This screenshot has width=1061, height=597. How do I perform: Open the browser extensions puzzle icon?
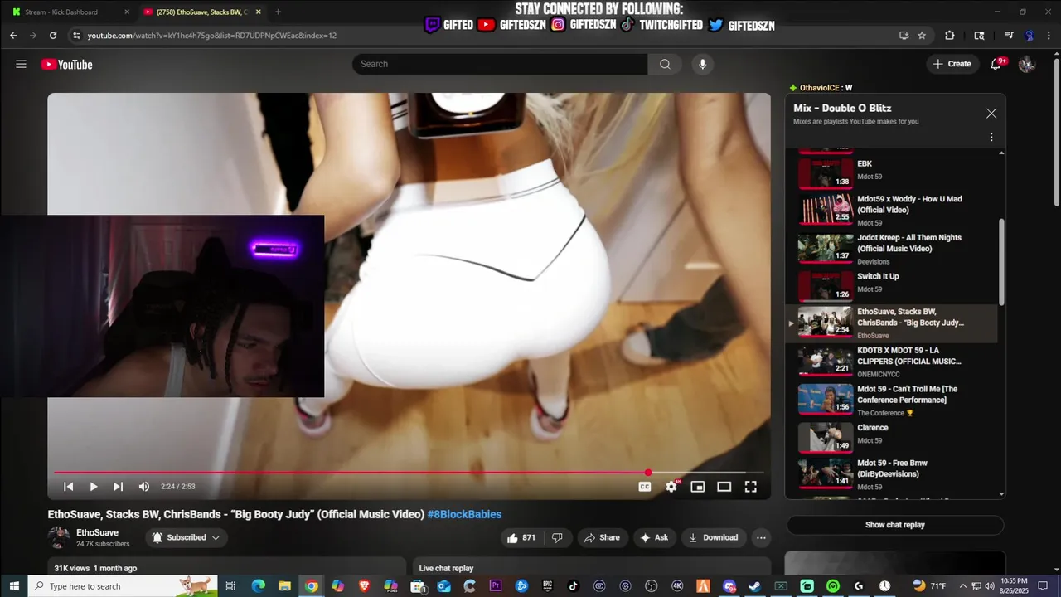pos(950,36)
